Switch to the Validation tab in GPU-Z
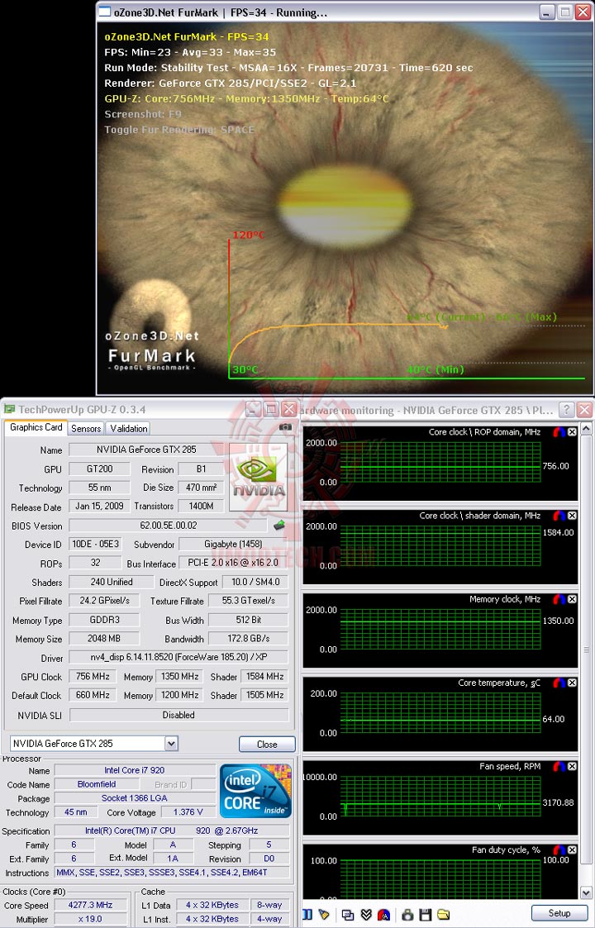Image resolution: width=595 pixels, height=928 pixels. coord(128,428)
